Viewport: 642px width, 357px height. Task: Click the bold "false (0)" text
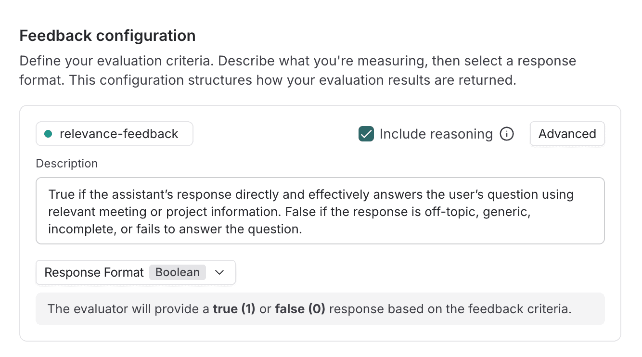[300, 308]
